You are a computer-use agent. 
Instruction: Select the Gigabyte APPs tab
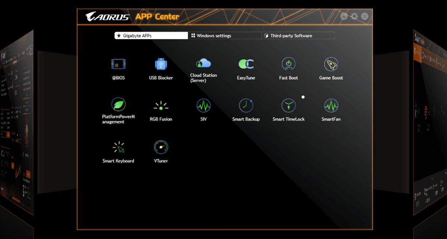[x=151, y=36]
